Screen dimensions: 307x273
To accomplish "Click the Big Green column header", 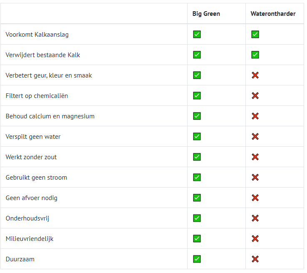I will [206, 14].
